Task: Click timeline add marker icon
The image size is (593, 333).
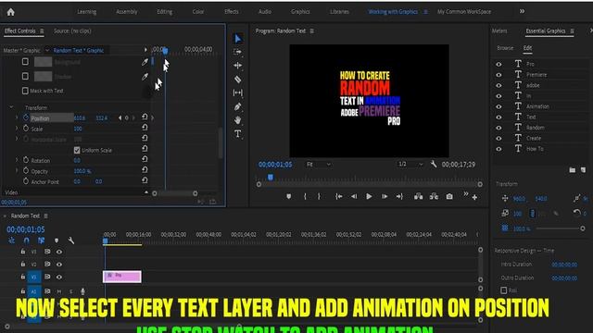Action: tap(57, 240)
